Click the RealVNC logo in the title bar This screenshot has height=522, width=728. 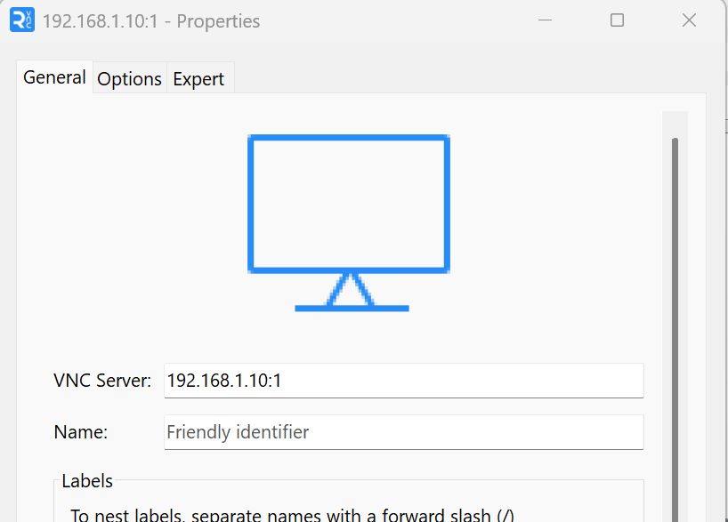22,20
